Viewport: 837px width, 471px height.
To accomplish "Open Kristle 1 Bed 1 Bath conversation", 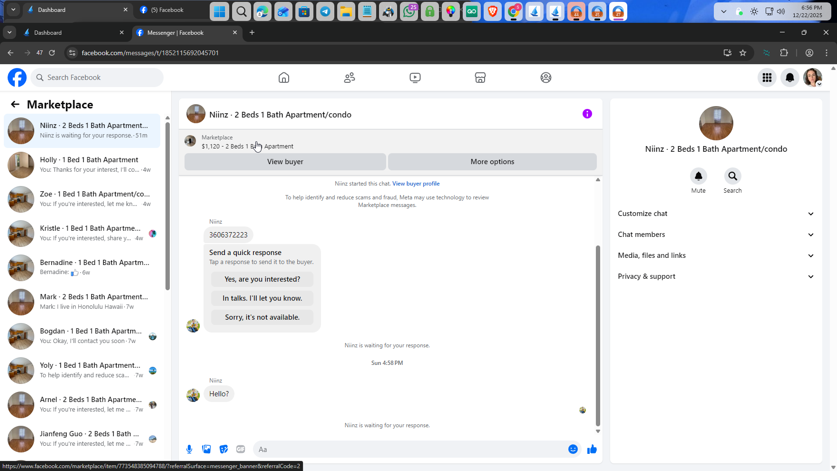I will 82,234.
